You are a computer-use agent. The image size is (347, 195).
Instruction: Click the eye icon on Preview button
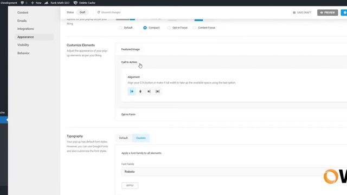coord(322,12)
